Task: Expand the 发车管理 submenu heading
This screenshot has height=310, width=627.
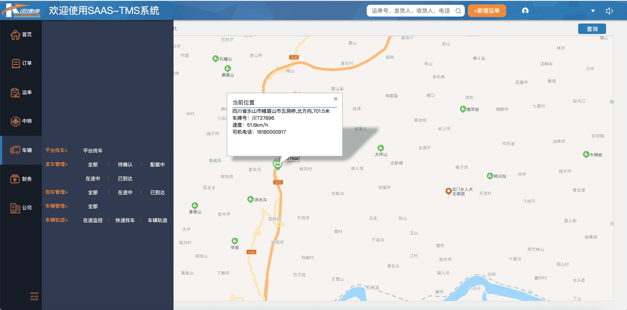Action: pos(57,165)
